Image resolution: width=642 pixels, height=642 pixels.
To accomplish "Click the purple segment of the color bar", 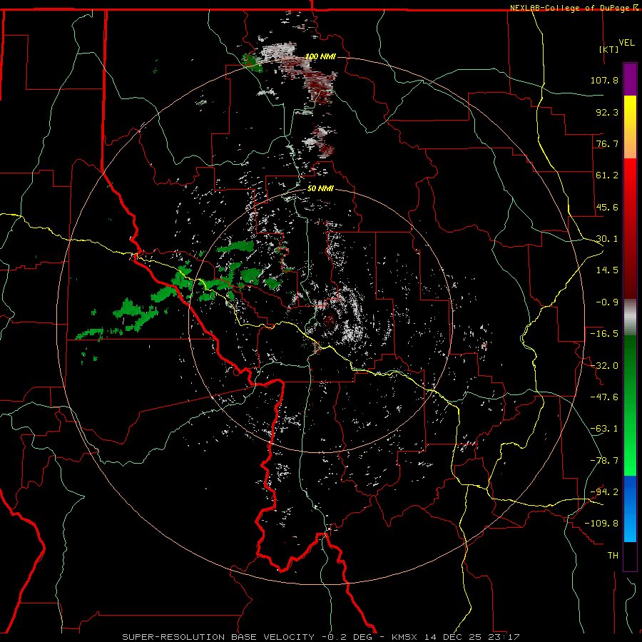I will pyautogui.click(x=630, y=79).
